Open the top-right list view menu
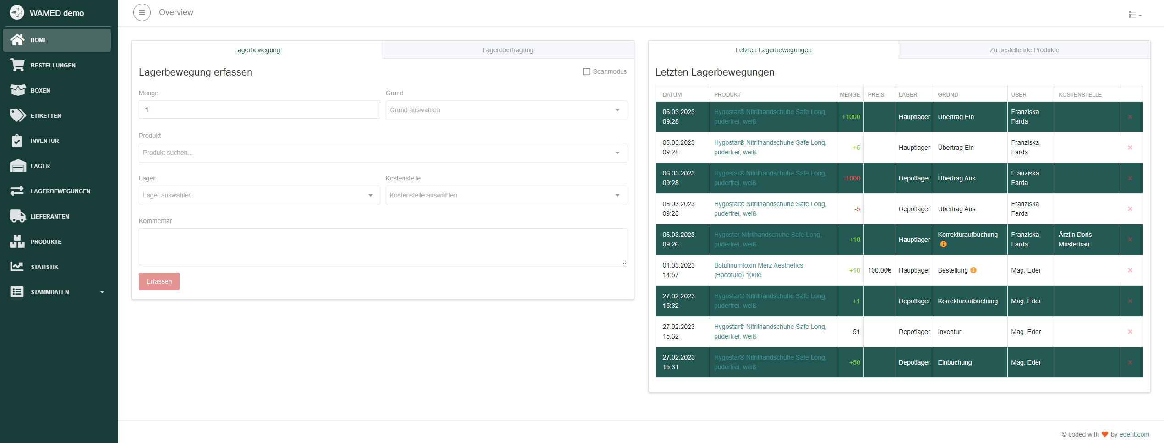 [x=1135, y=15]
